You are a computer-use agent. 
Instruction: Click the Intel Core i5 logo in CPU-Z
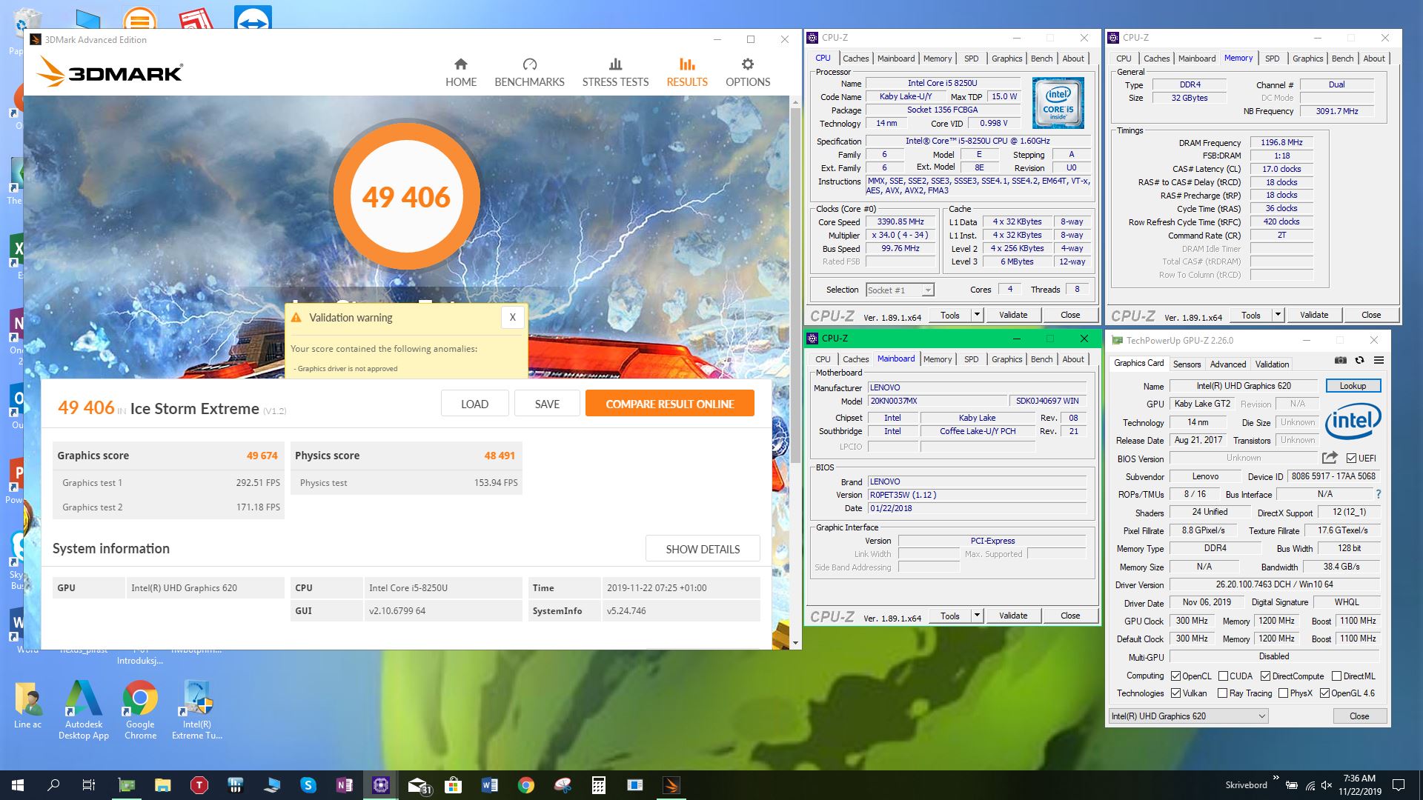(1058, 102)
